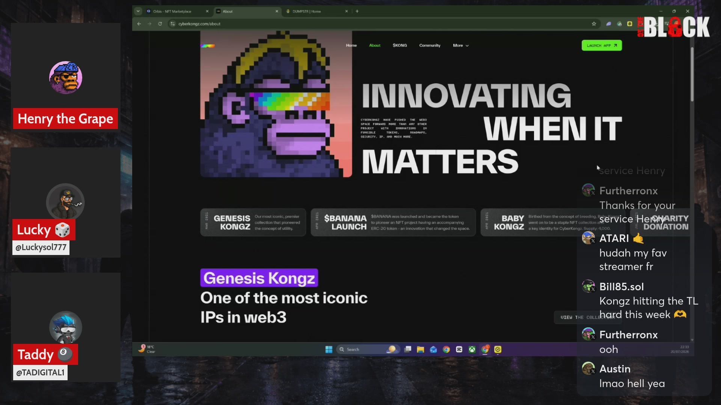Open the About nav link
The width and height of the screenshot is (721, 405).
point(375,45)
